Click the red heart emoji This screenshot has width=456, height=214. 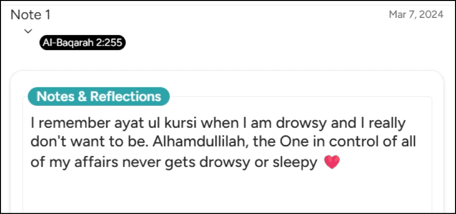(332, 163)
